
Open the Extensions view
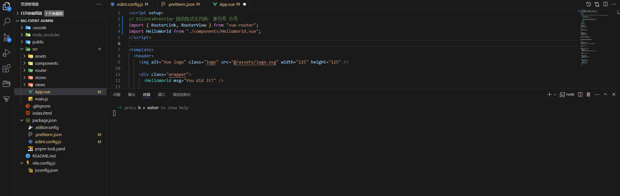pyautogui.click(x=6, y=68)
